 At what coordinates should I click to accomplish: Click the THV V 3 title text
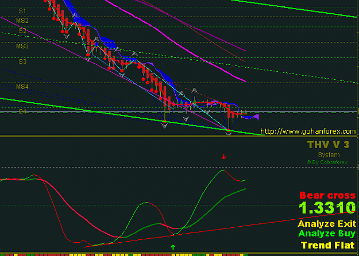click(x=329, y=145)
